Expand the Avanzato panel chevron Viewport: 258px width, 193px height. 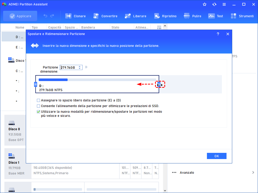coord(253,172)
